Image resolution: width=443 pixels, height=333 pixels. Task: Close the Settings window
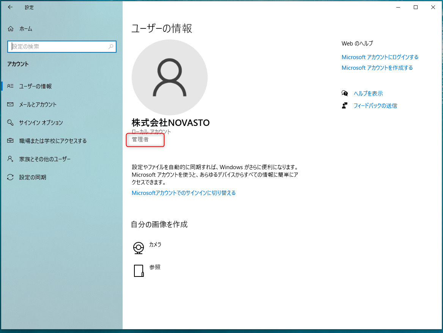(433, 7)
